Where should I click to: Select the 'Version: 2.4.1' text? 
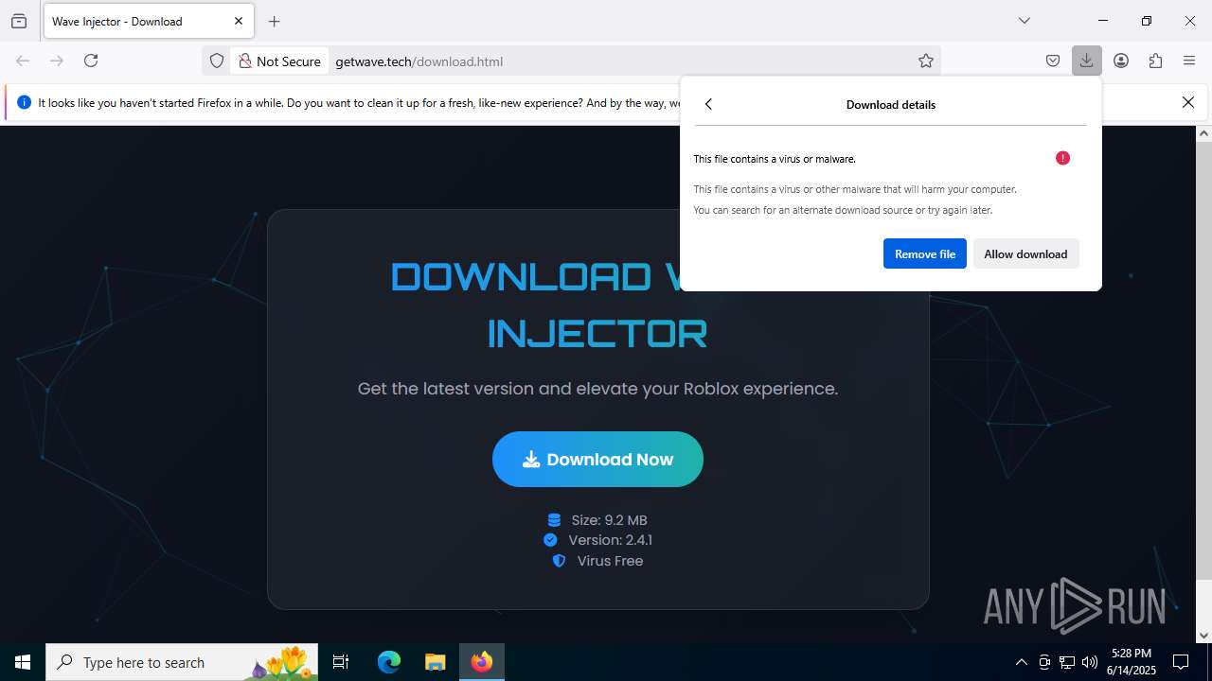point(610,540)
